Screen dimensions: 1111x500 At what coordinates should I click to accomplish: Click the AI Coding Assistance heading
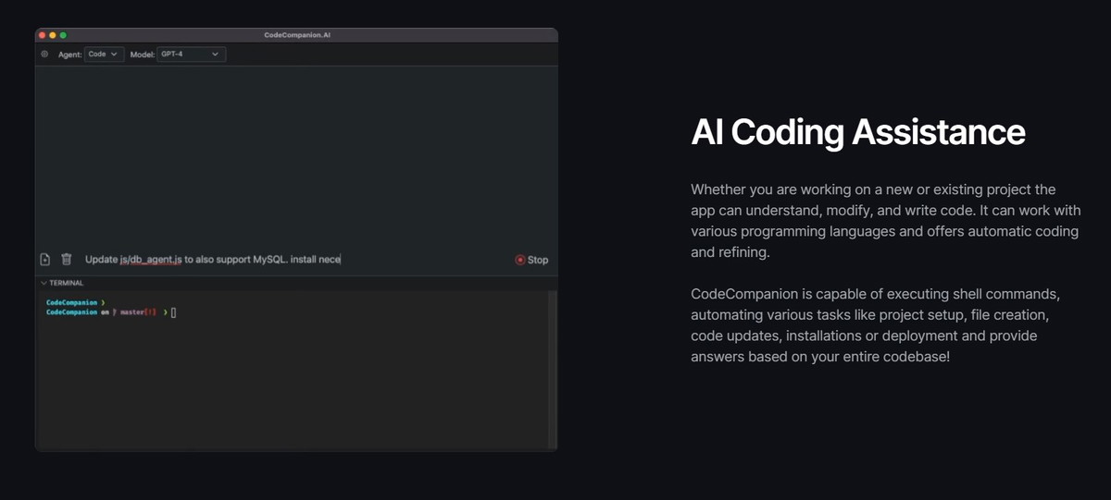pyautogui.click(x=858, y=132)
